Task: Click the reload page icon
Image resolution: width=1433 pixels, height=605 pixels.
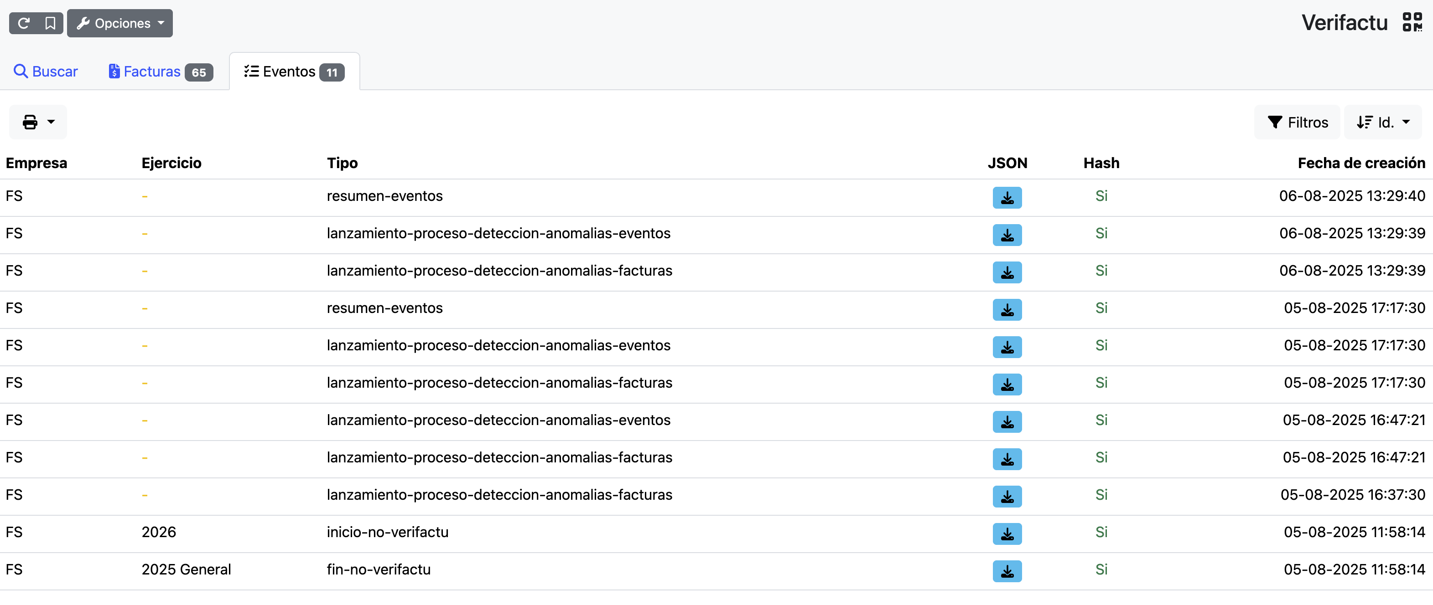Action: [23, 23]
